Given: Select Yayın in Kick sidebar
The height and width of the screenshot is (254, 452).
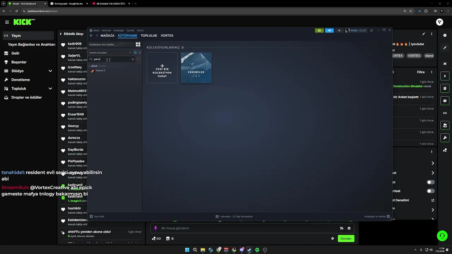Looking at the screenshot, I should (28, 36).
